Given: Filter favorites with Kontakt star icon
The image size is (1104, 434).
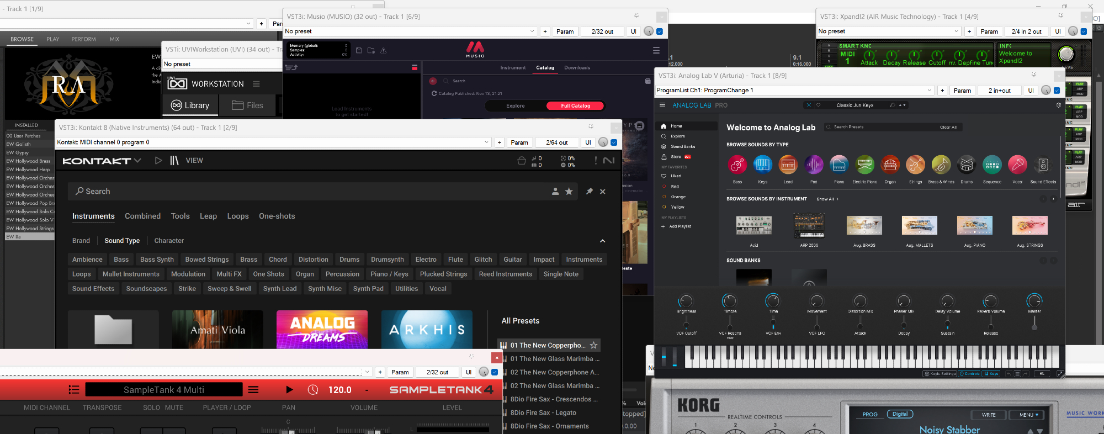Looking at the screenshot, I should point(569,191).
